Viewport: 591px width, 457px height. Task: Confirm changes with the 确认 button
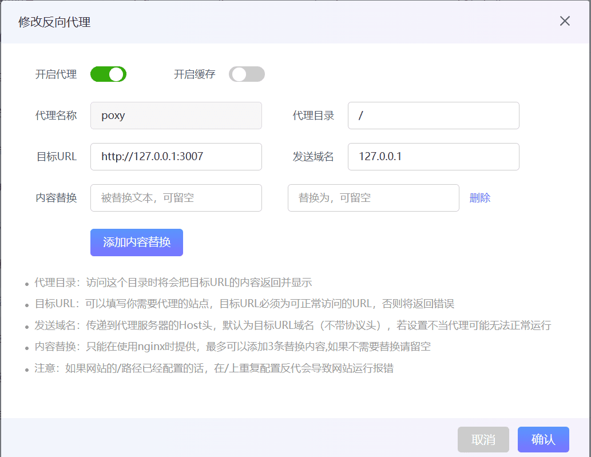[543, 439]
